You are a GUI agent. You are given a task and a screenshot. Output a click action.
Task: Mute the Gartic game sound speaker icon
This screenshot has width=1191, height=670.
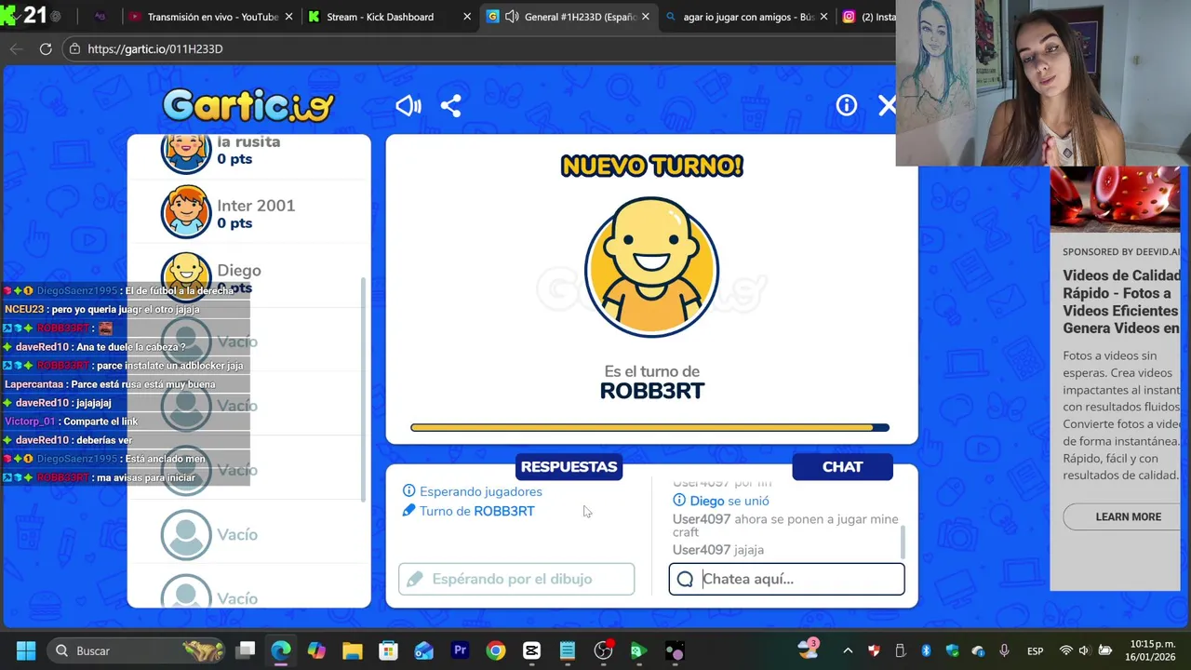[x=408, y=106]
